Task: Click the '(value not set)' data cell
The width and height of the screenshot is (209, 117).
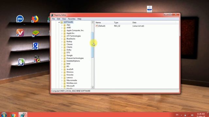Action: pyautogui.click(x=138, y=26)
